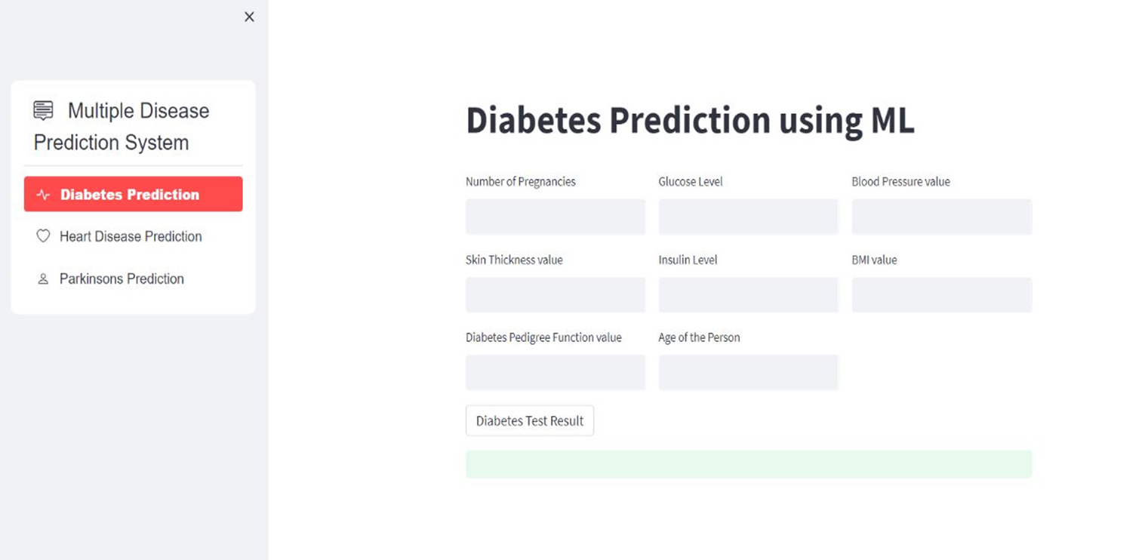Click the person icon beside Parkinsons Prediction
This screenshot has width=1142, height=560.
pos(44,278)
